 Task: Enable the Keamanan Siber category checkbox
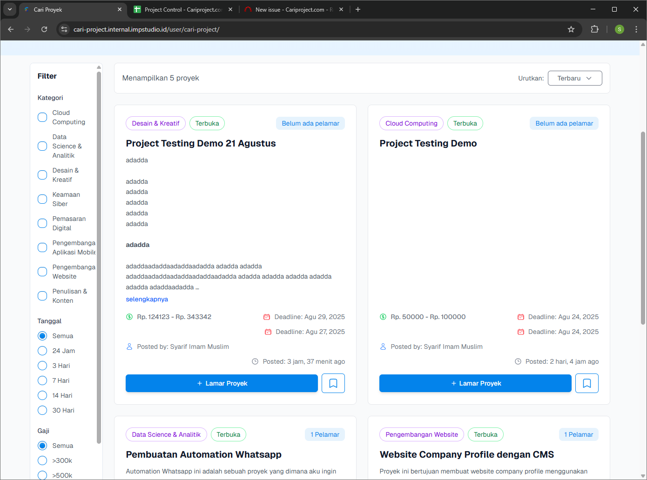click(42, 199)
